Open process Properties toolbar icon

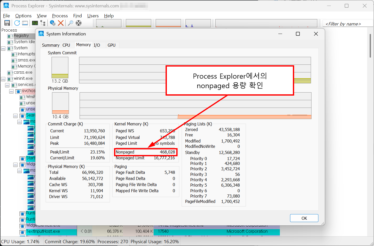53,23
